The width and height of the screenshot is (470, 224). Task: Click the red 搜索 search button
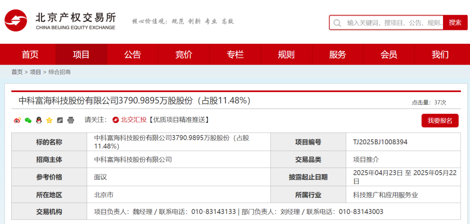tap(455, 23)
